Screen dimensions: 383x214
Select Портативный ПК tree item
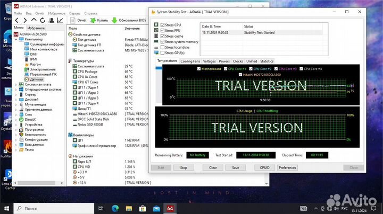click(x=40, y=74)
